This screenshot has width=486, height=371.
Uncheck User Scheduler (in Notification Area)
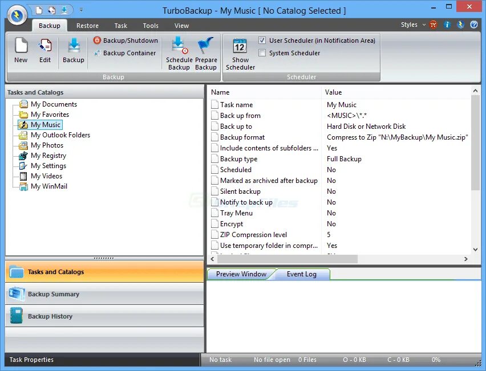(x=262, y=40)
